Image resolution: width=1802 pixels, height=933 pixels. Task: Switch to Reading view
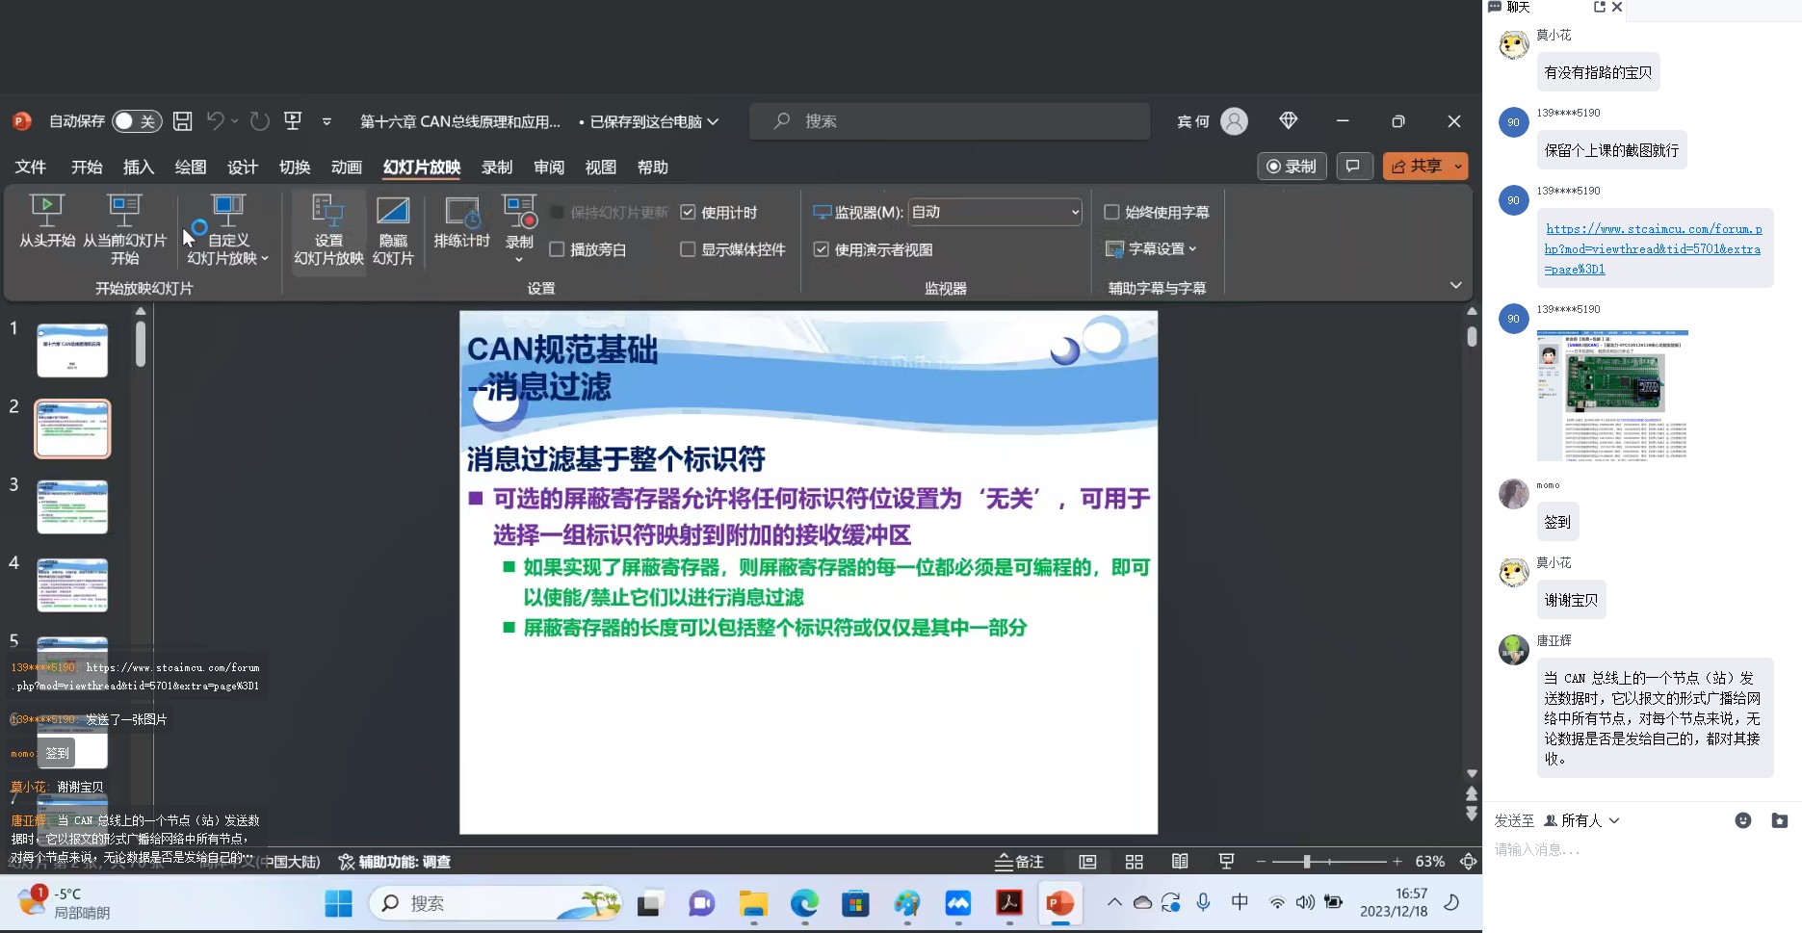1180,862
